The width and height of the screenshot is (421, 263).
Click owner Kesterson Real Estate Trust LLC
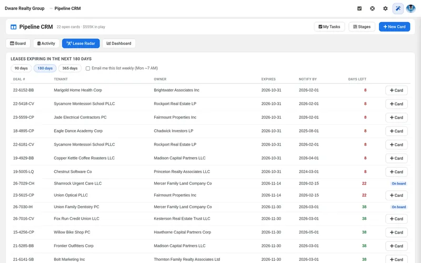point(182,219)
